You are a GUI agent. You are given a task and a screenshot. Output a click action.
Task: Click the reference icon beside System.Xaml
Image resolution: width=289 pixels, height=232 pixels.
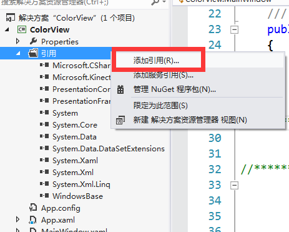(x=44, y=160)
